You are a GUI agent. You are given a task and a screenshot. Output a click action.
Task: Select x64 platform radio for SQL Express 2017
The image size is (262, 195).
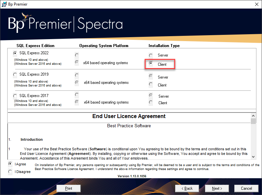click(77, 102)
